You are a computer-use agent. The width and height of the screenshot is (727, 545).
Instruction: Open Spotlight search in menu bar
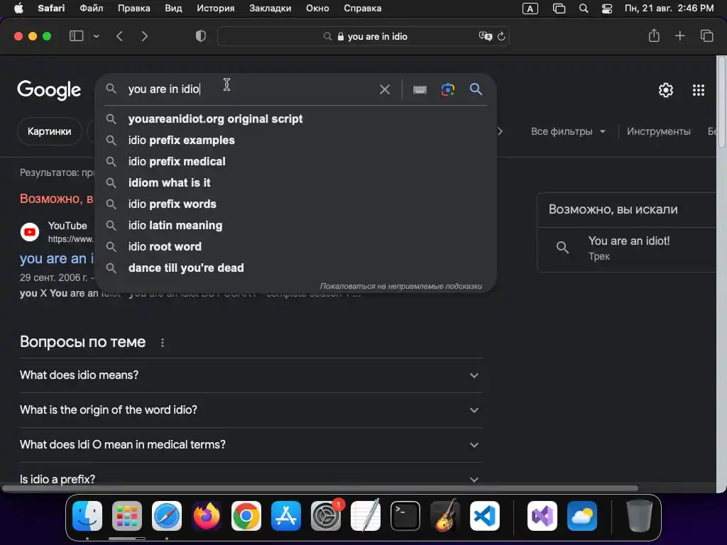click(584, 9)
